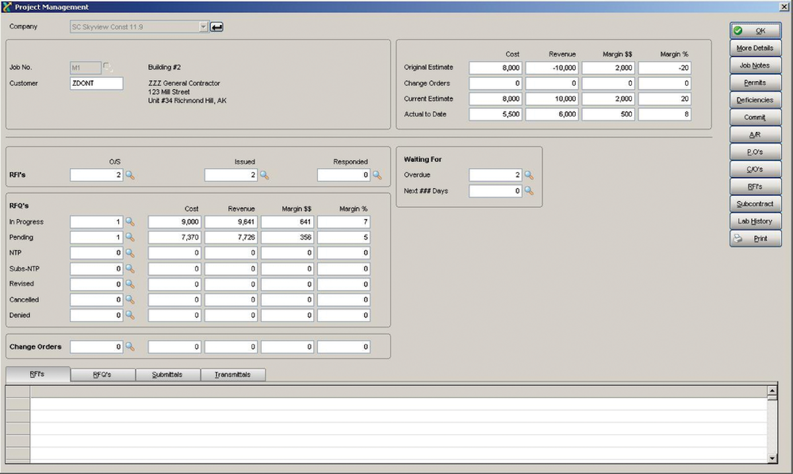
Task: Open the Change Orders lookup magnifier
Action: tap(130, 347)
